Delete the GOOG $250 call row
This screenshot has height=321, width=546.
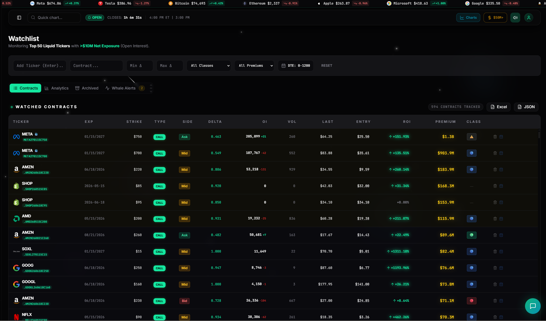pyautogui.click(x=495, y=268)
